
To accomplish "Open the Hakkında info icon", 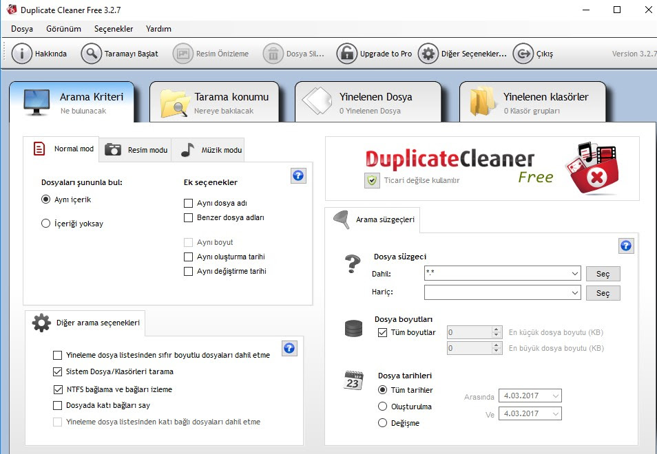I will coord(21,54).
